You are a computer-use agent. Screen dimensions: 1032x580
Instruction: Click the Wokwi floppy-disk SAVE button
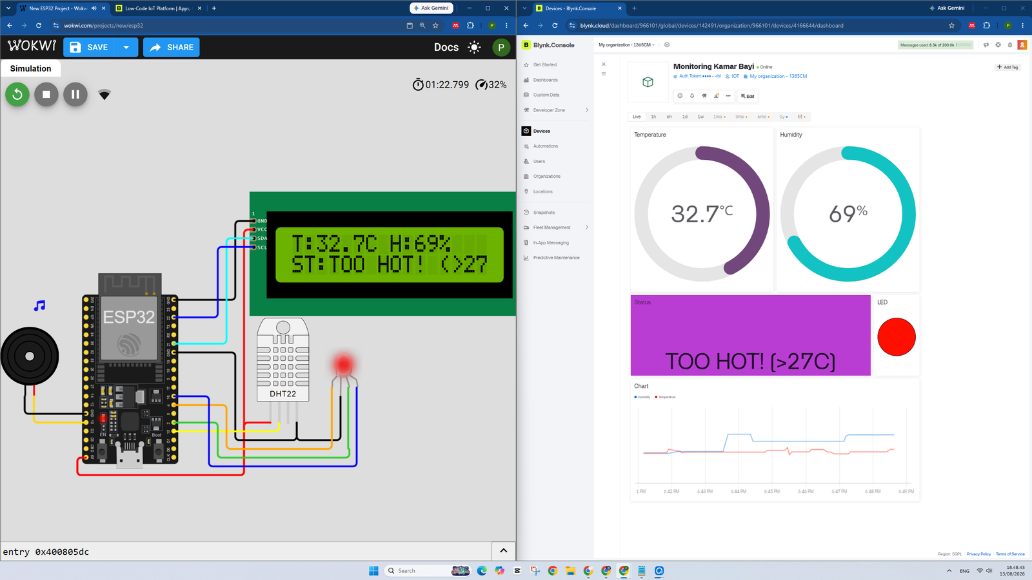coord(89,47)
